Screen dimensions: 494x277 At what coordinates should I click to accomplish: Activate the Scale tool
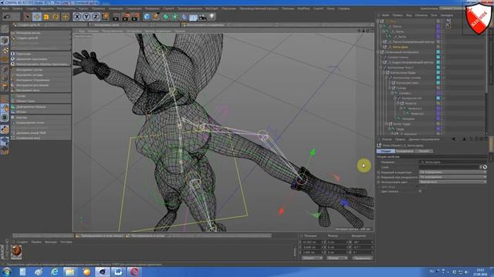[x=46, y=16]
